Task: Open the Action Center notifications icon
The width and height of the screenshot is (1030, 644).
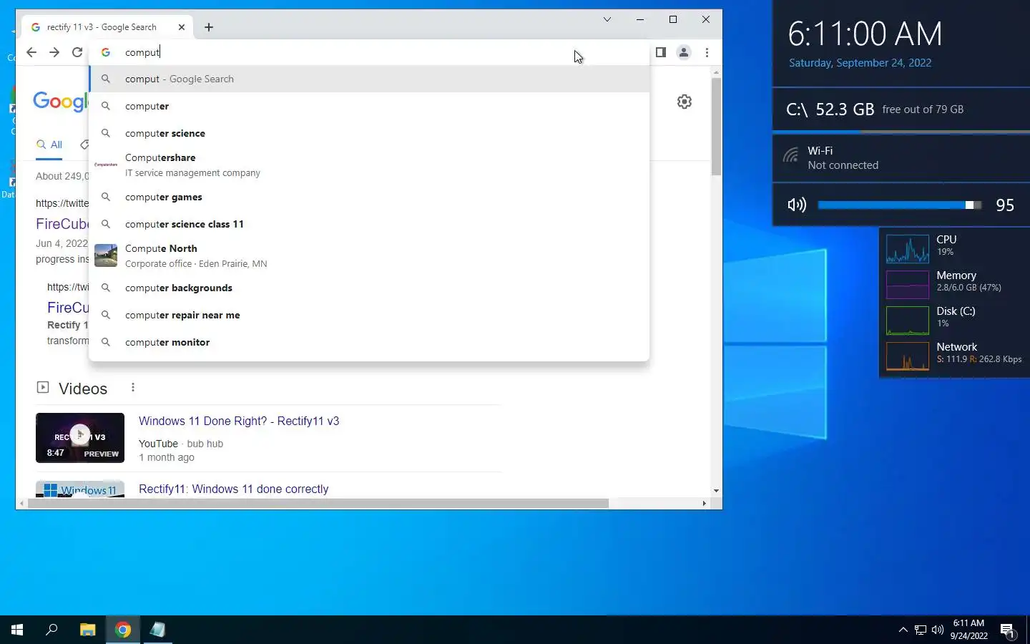Action: (x=1008, y=630)
